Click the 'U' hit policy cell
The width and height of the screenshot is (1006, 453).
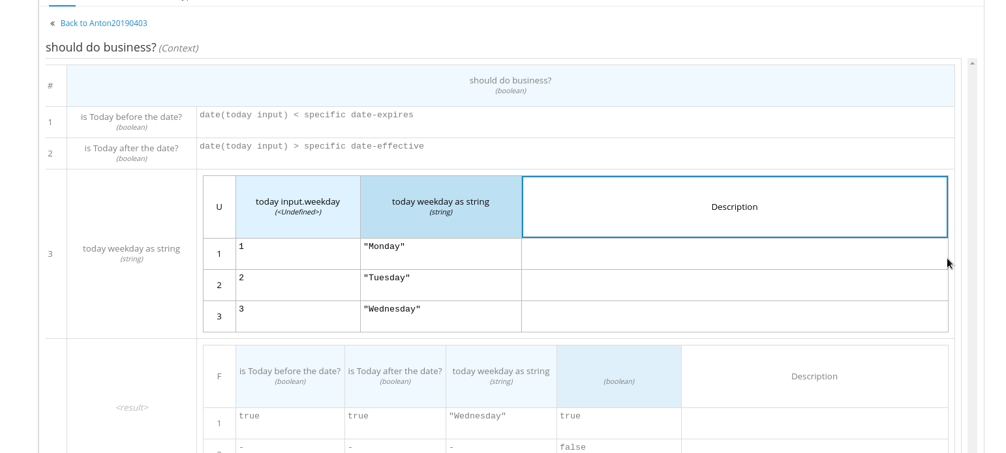pyautogui.click(x=219, y=207)
